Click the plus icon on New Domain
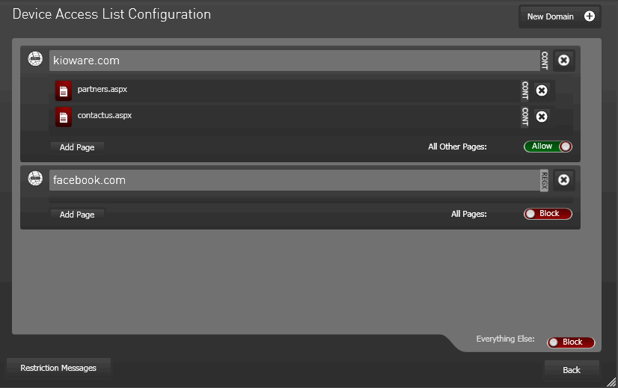This screenshot has height=388, width=618. tap(590, 16)
